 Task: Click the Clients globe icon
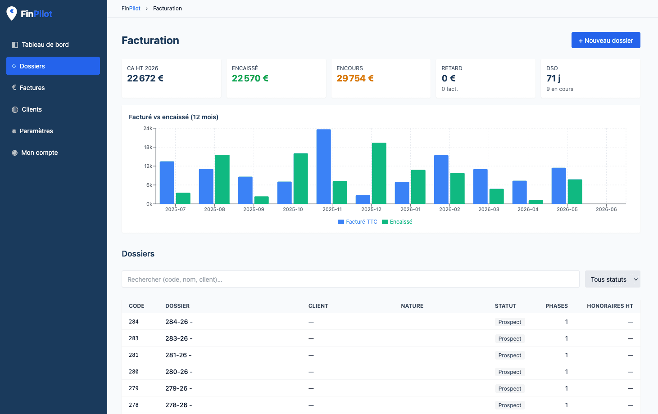coord(15,109)
